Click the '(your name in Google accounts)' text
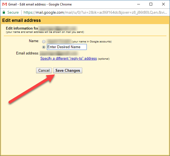Viewport: 170px width, 156px height. [x=92, y=42]
